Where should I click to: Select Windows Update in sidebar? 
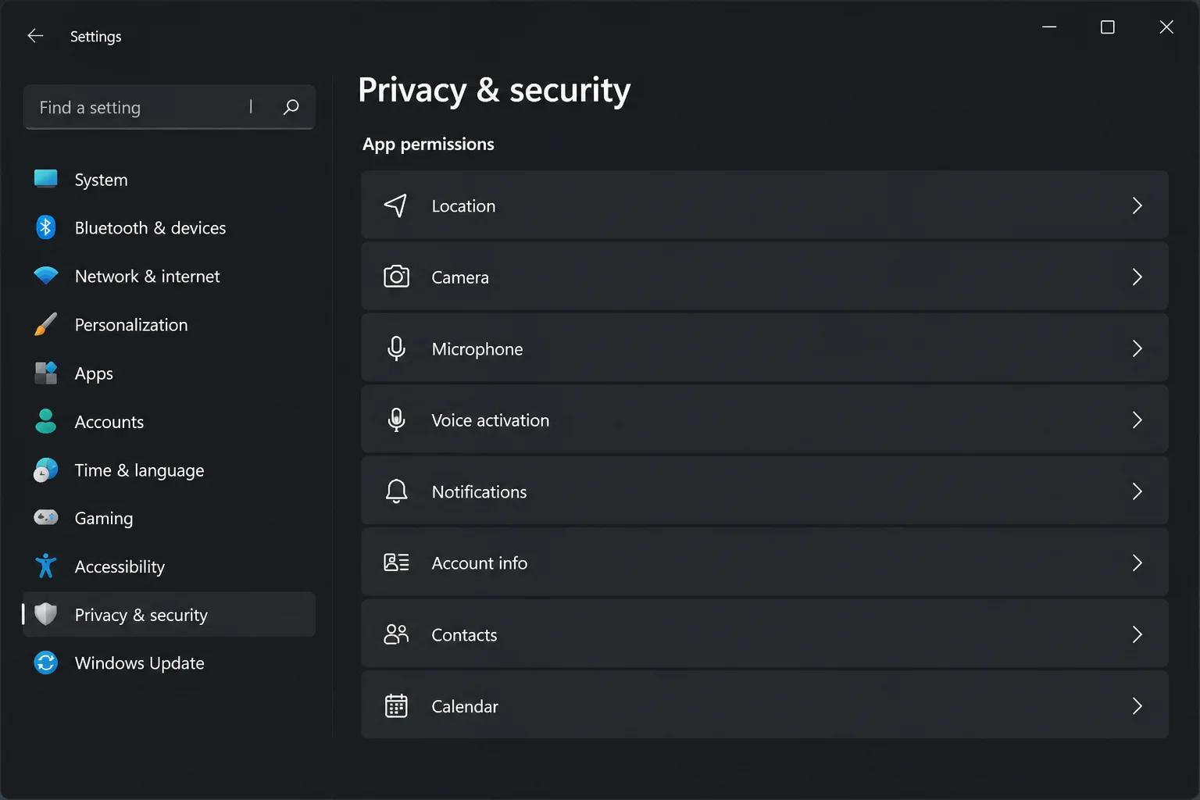169,663
